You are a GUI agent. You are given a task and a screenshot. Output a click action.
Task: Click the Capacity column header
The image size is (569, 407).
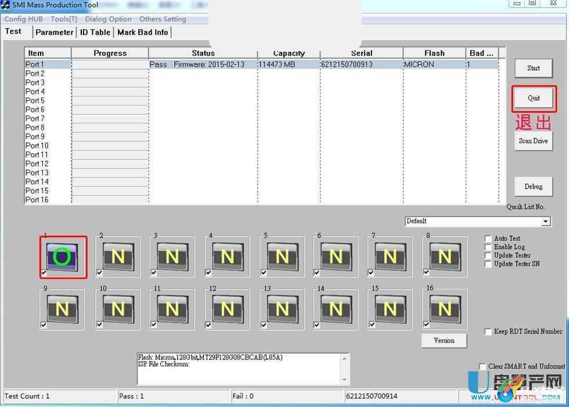289,53
